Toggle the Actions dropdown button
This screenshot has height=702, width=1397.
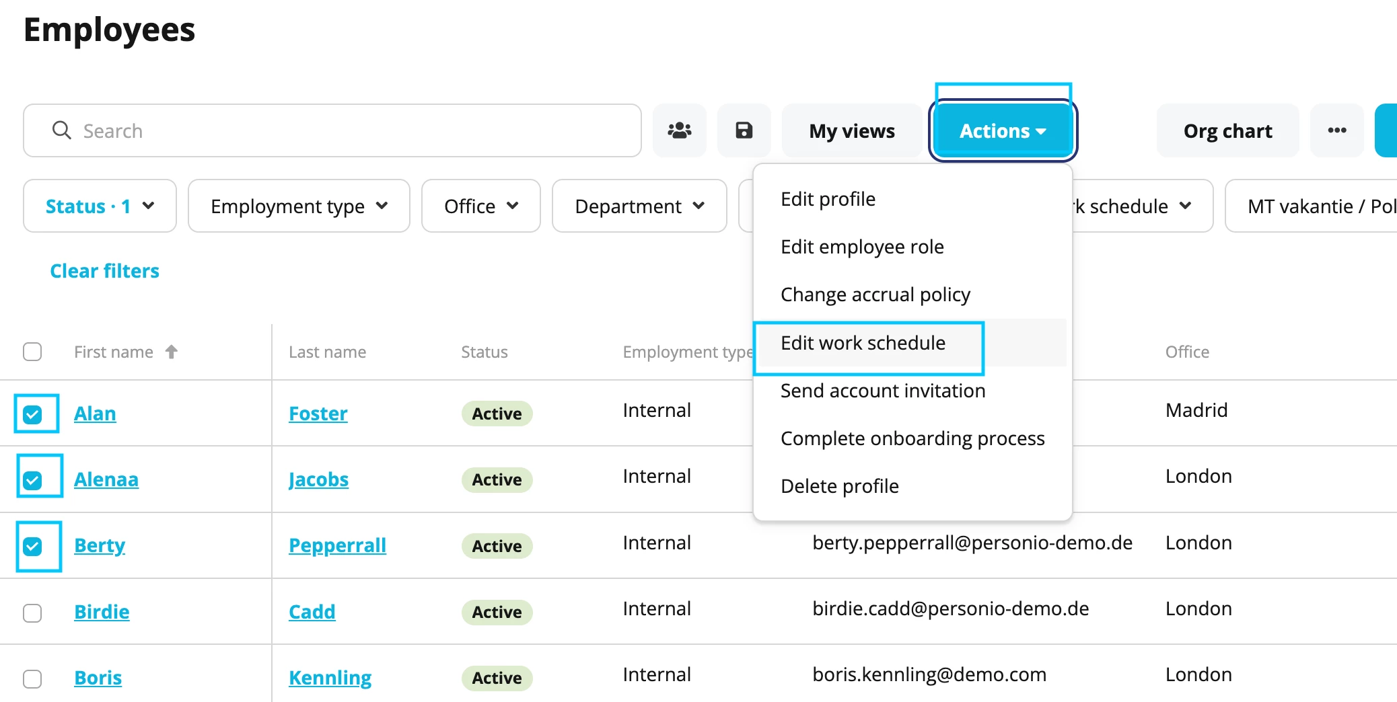click(1003, 130)
